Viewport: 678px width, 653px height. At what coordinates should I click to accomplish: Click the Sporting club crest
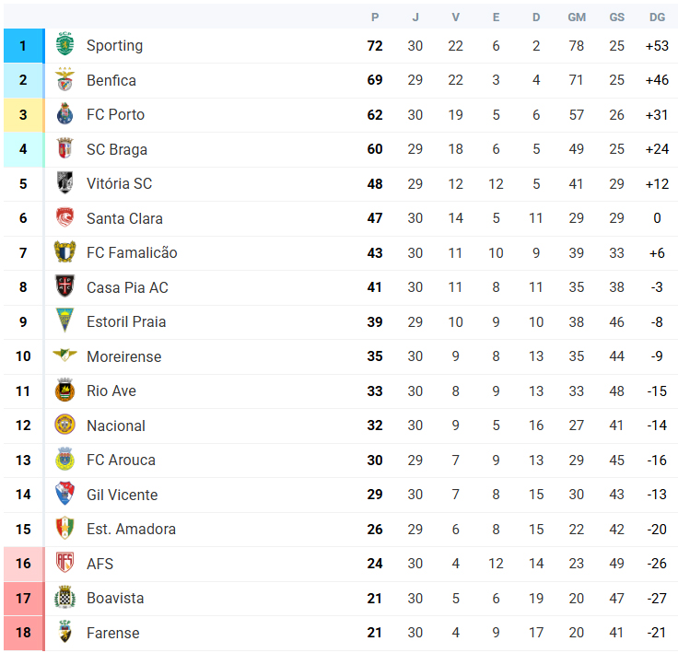click(64, 43)
